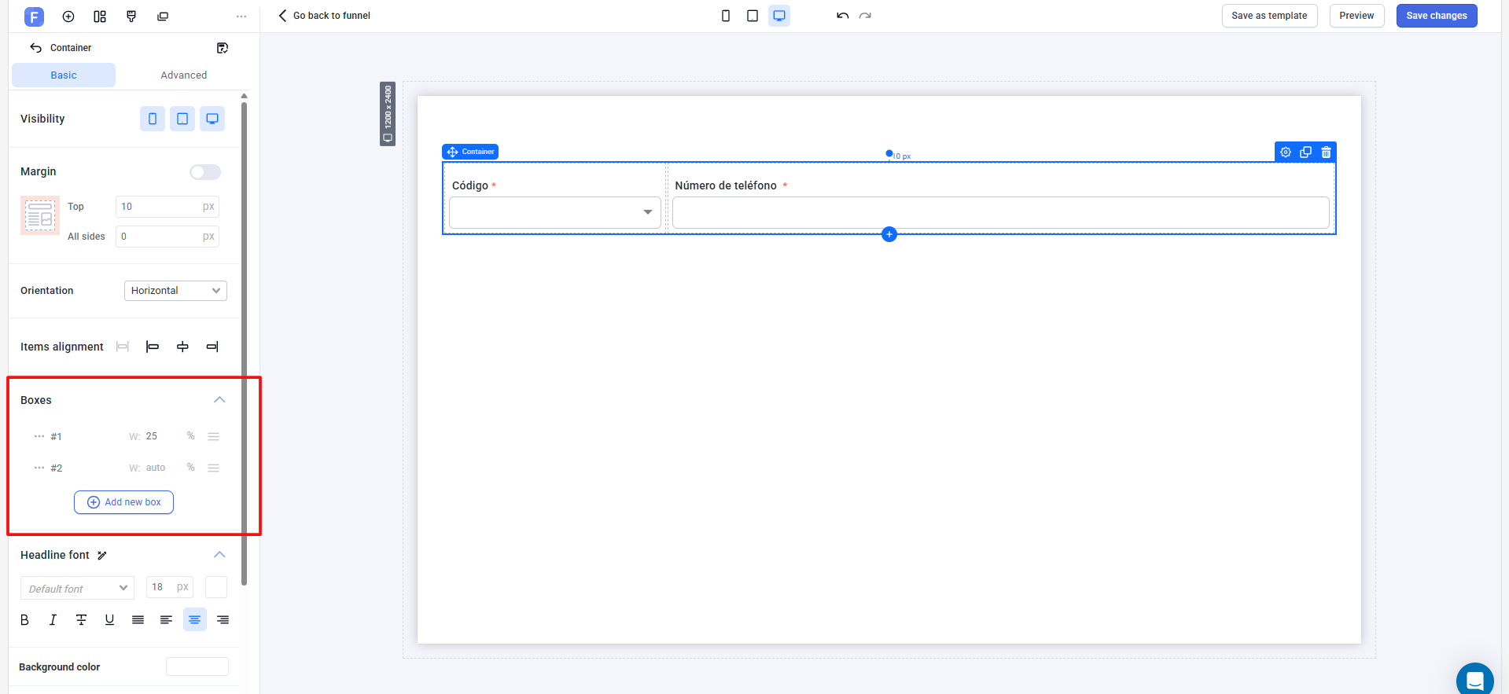The width and height of the screenshot is (1509, 694).
Task: Click Add new box button
Action: click(123, 502)
